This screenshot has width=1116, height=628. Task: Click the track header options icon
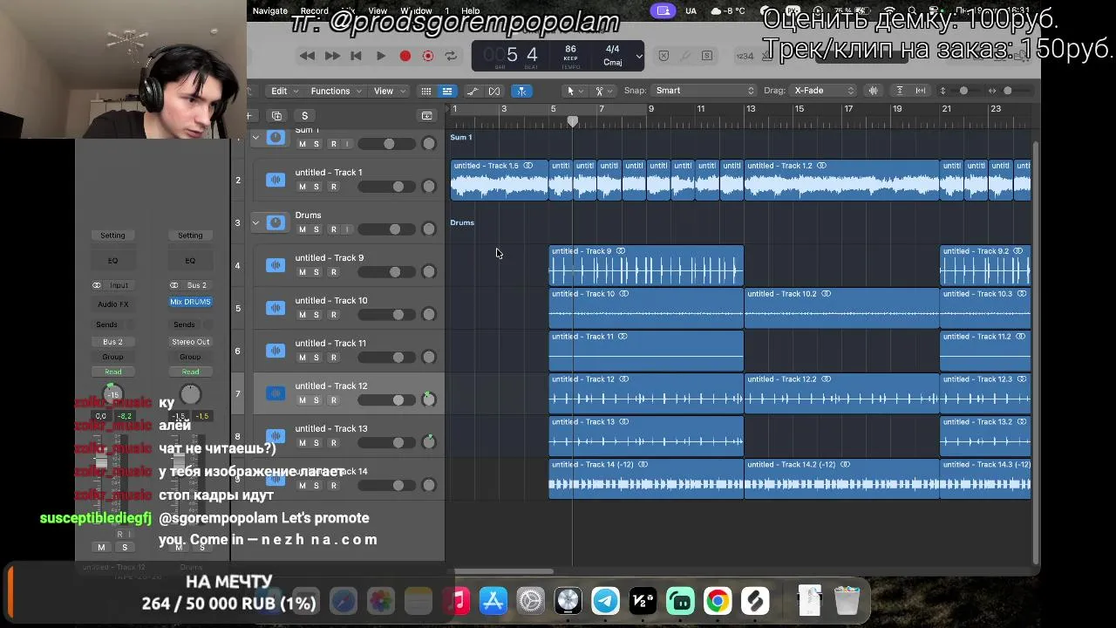[x=426, y=115]
